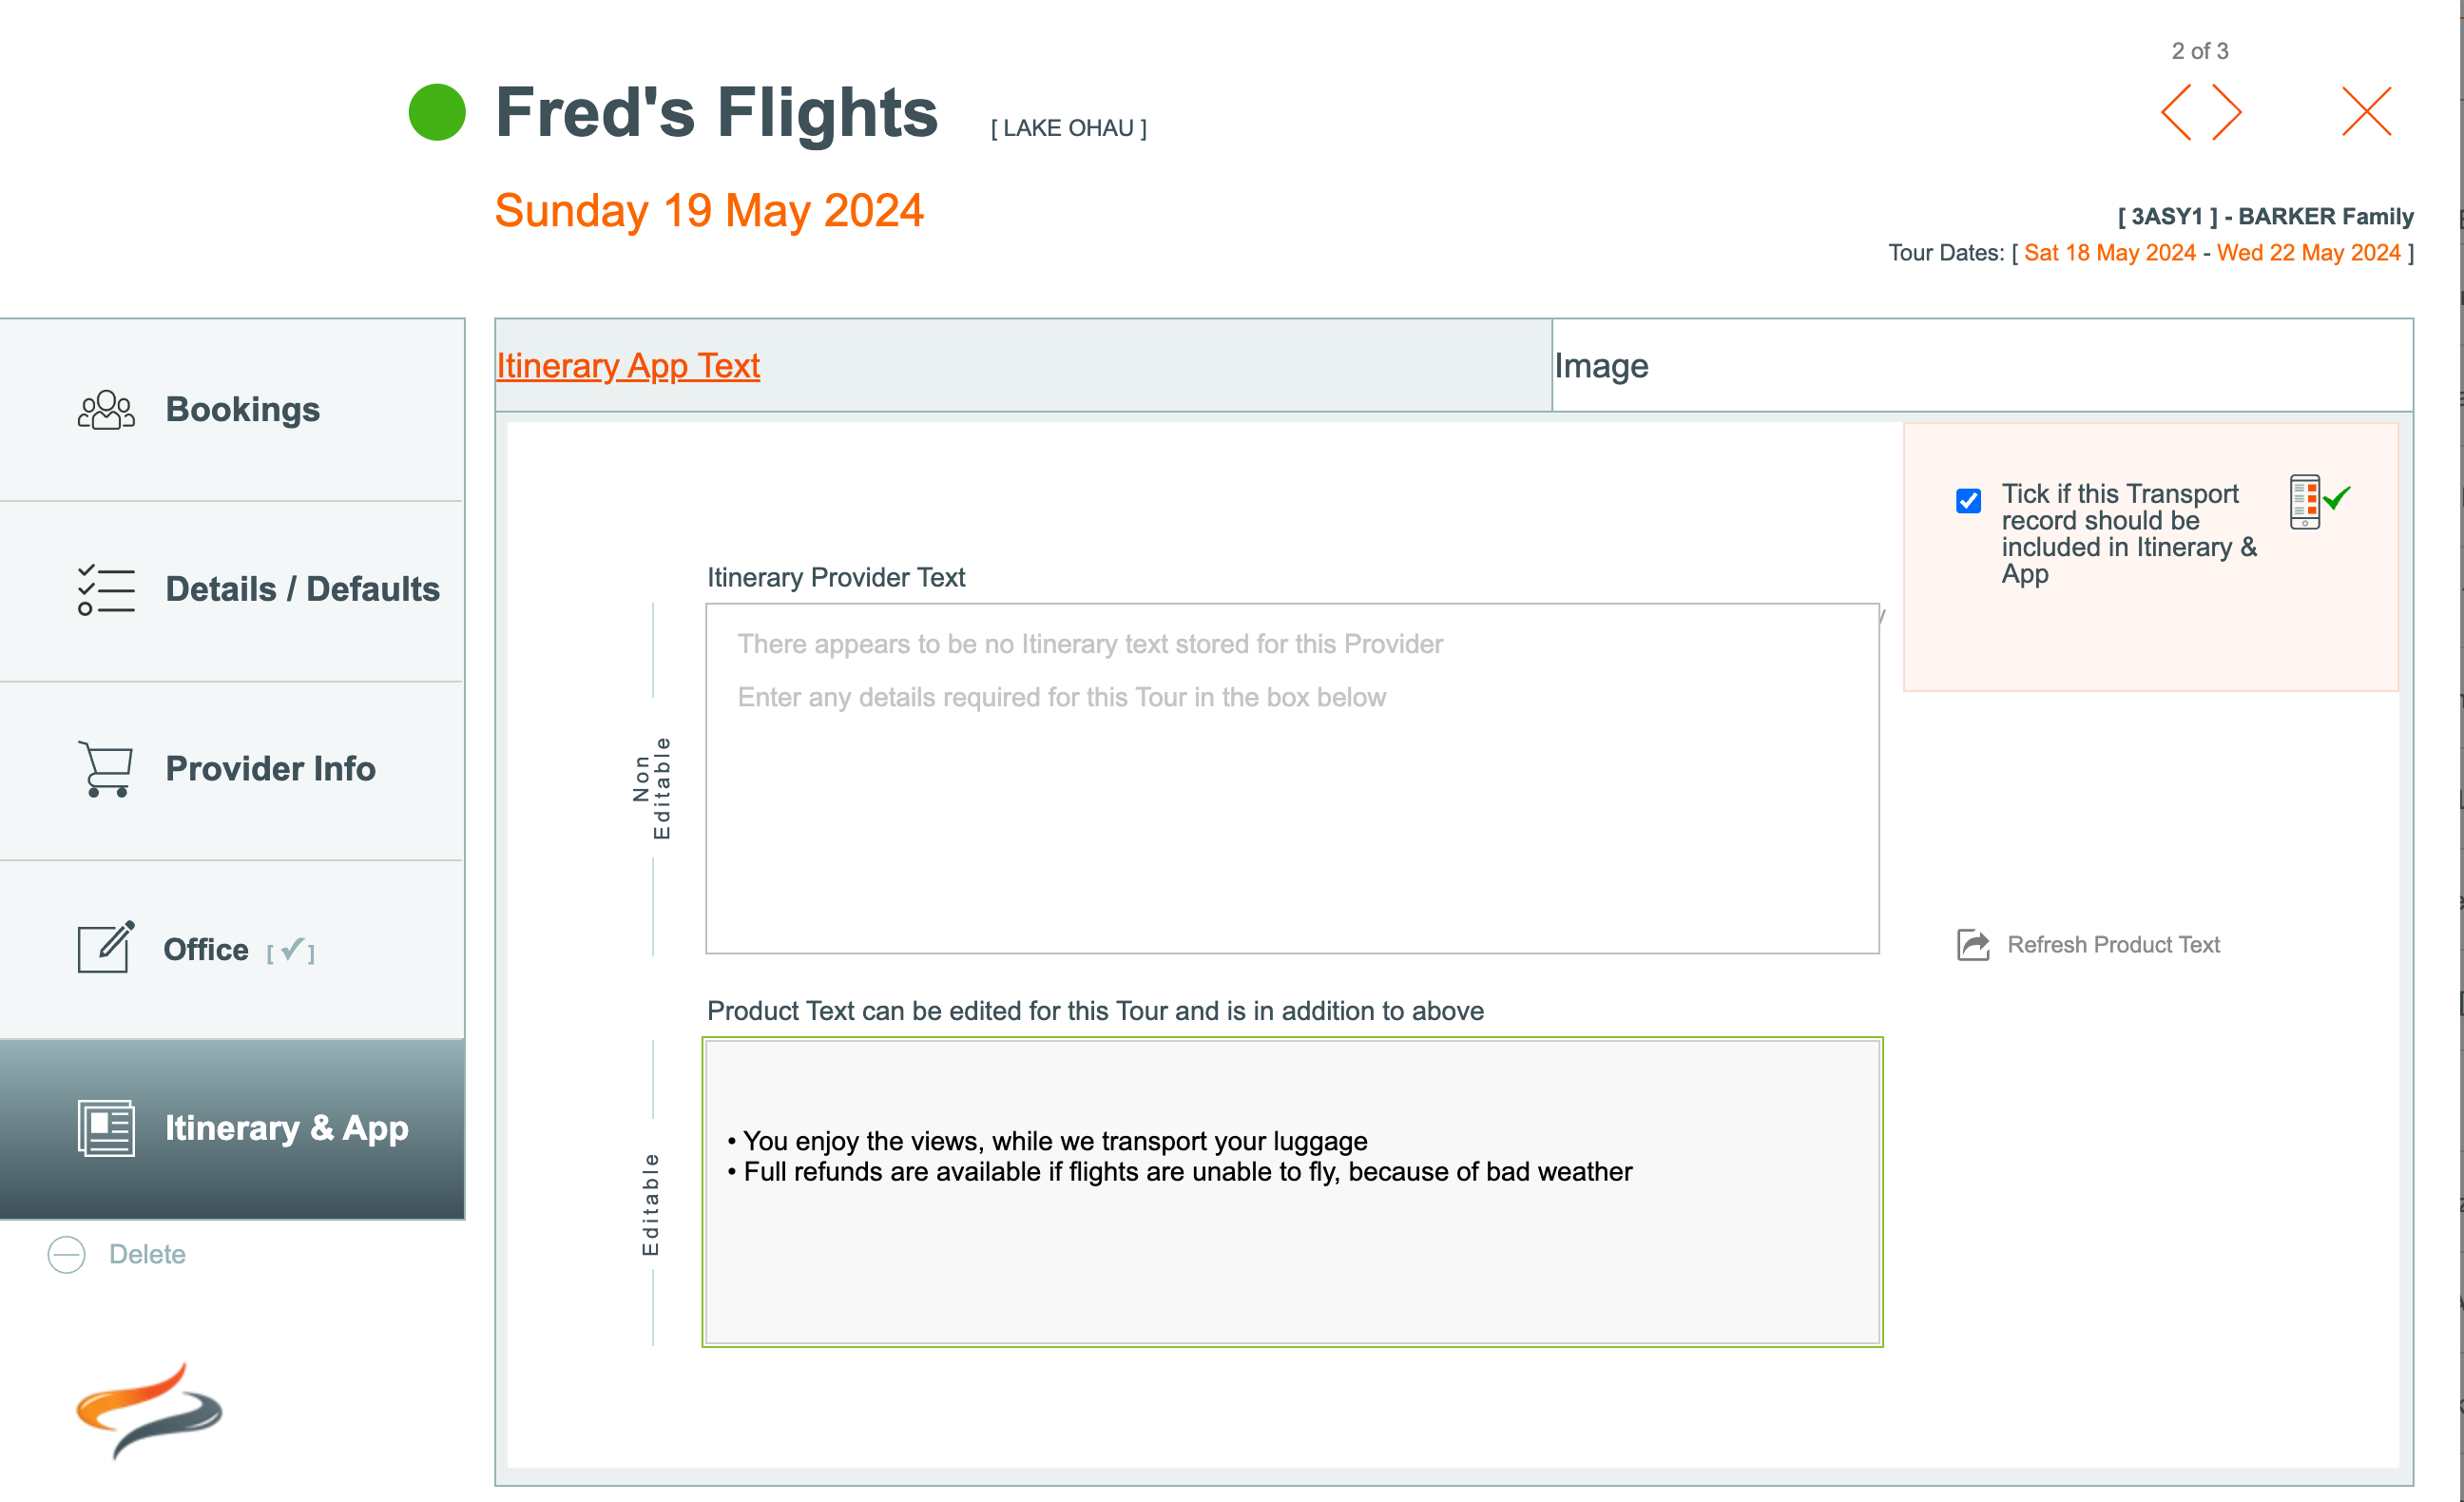
Task: Click the Itinerary & App newspaper icon
Action: pyautogui.click(x=106, y=1128)
